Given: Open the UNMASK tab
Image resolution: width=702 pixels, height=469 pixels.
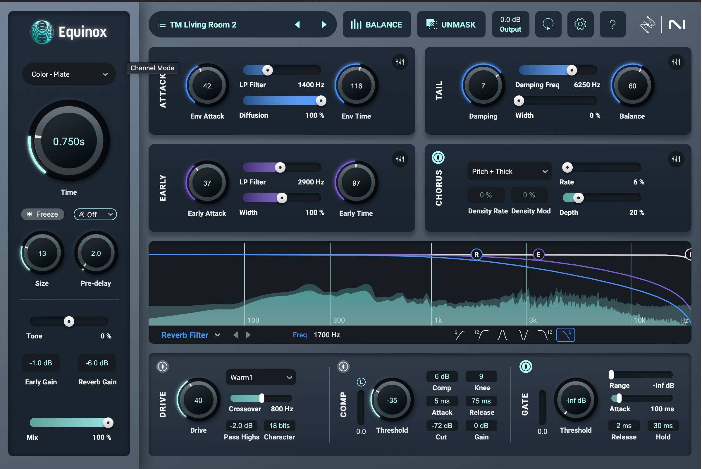Looking at the screenshot, I should (x=452, y=25).
